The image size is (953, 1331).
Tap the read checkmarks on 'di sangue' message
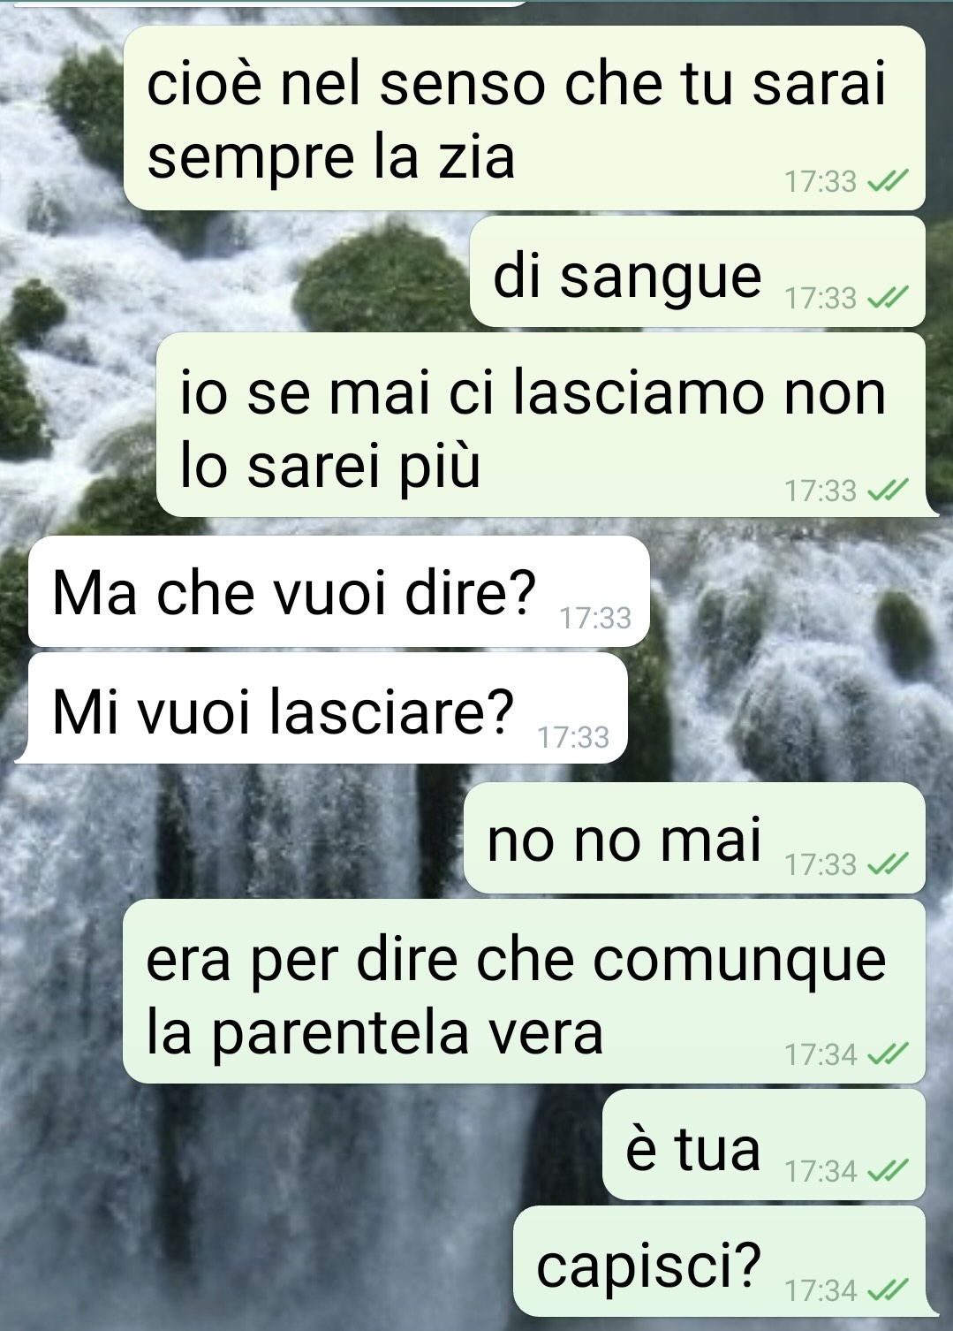click(x=887, y=299)
